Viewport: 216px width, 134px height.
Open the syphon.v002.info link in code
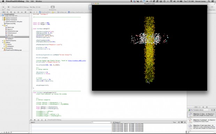click(x=77, y=61)
